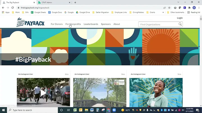Screen dimensions: 202x113
Task: Close the CFMT Admin tab
Action: (70, 3)
